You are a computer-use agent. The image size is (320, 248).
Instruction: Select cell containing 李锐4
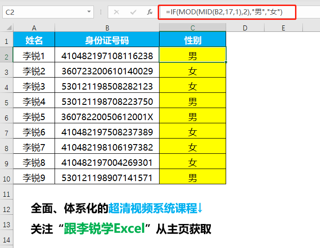[34, 101]
